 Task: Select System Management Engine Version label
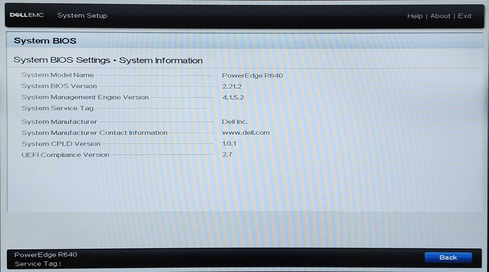click(x=85, y=97)
